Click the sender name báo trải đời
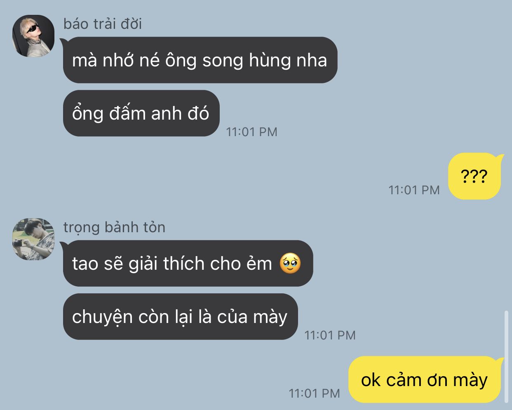The width and height of the screenshot is (512, 410). (103, 24)
